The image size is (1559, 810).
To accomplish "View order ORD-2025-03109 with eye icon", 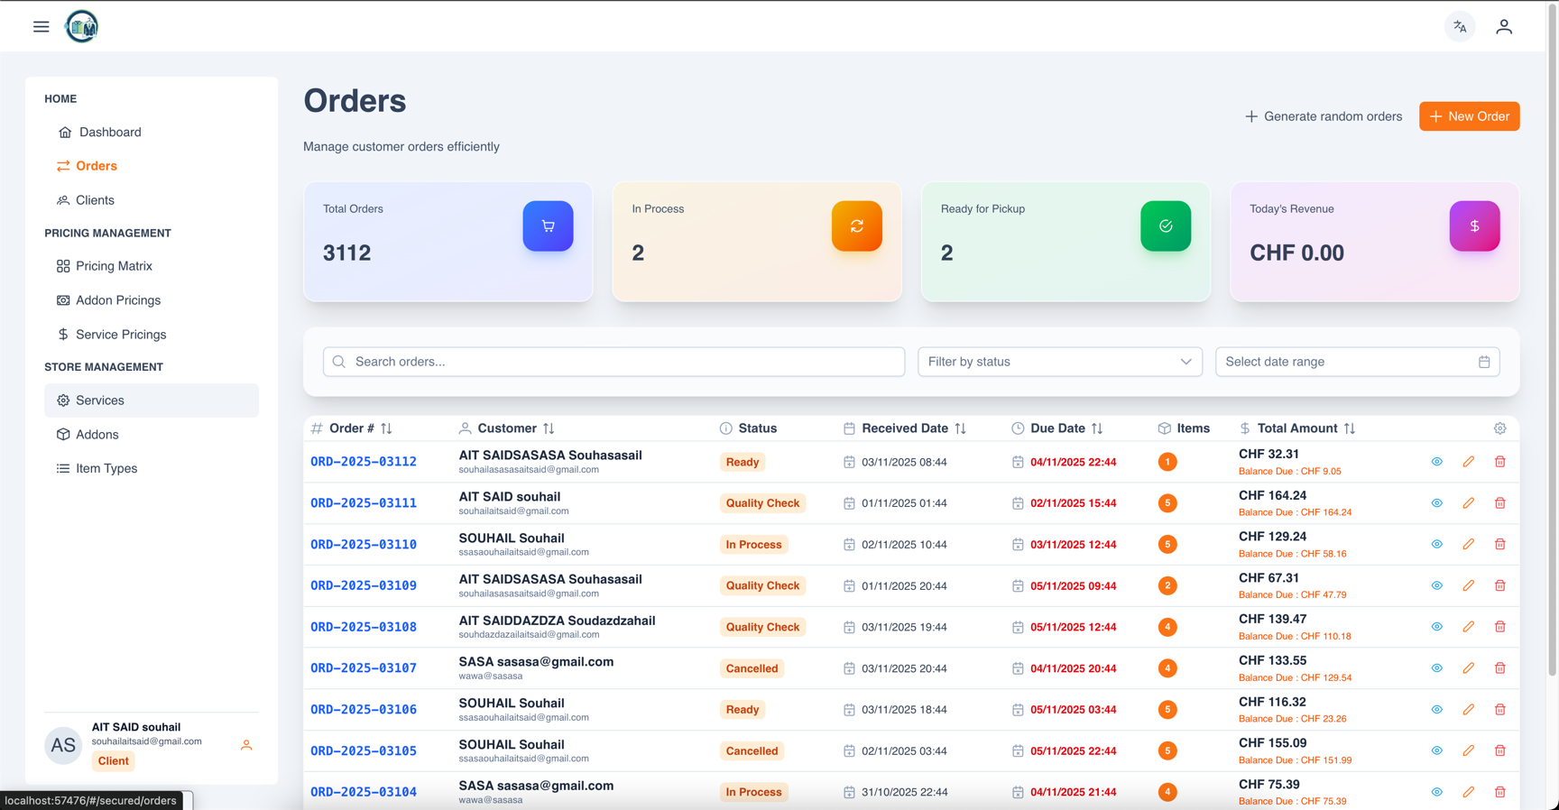I will click(x=1436, y=585).
